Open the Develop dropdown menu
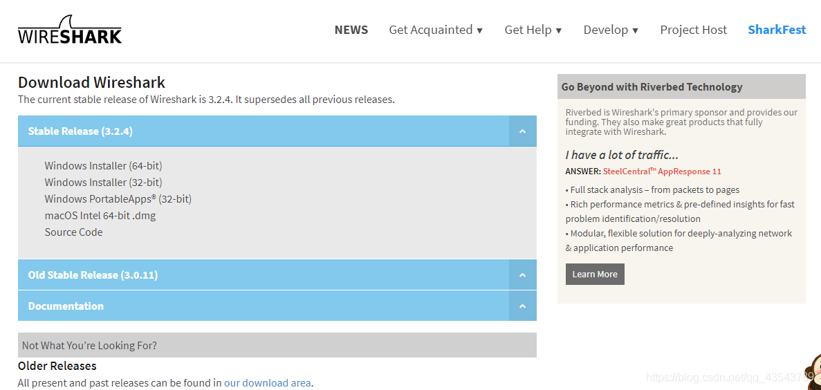 click(x=611, y=30)
